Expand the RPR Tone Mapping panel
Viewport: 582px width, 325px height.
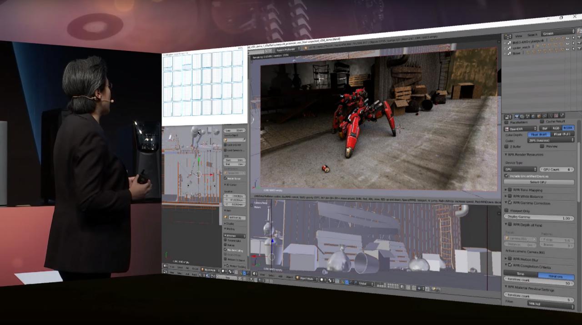pyautogui.click(x=506, y=190)
